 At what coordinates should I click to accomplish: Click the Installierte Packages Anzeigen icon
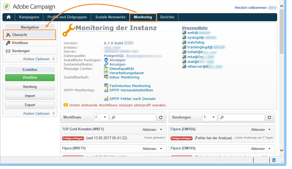[106, 60]
